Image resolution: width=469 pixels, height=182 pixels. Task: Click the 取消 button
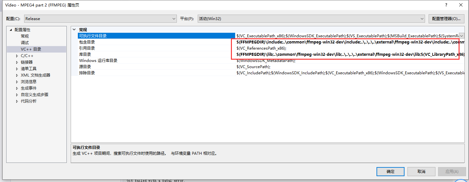click(421, 172)
